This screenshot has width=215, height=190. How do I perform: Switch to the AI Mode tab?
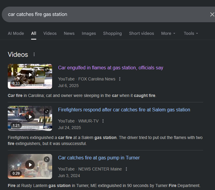coord(16,33)
